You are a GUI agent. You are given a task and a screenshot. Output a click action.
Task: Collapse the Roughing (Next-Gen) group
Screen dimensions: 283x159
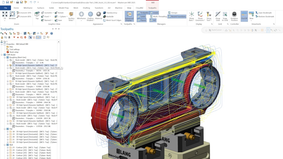pyautogui.click(x=5, y=57)
